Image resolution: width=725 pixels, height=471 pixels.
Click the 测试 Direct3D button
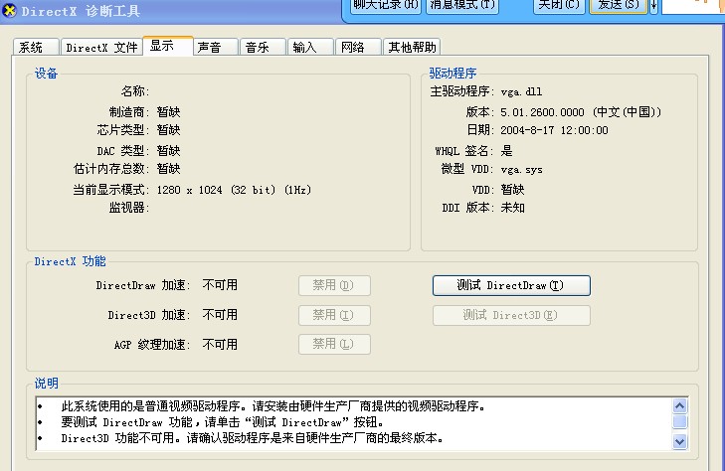click(511, 315)
